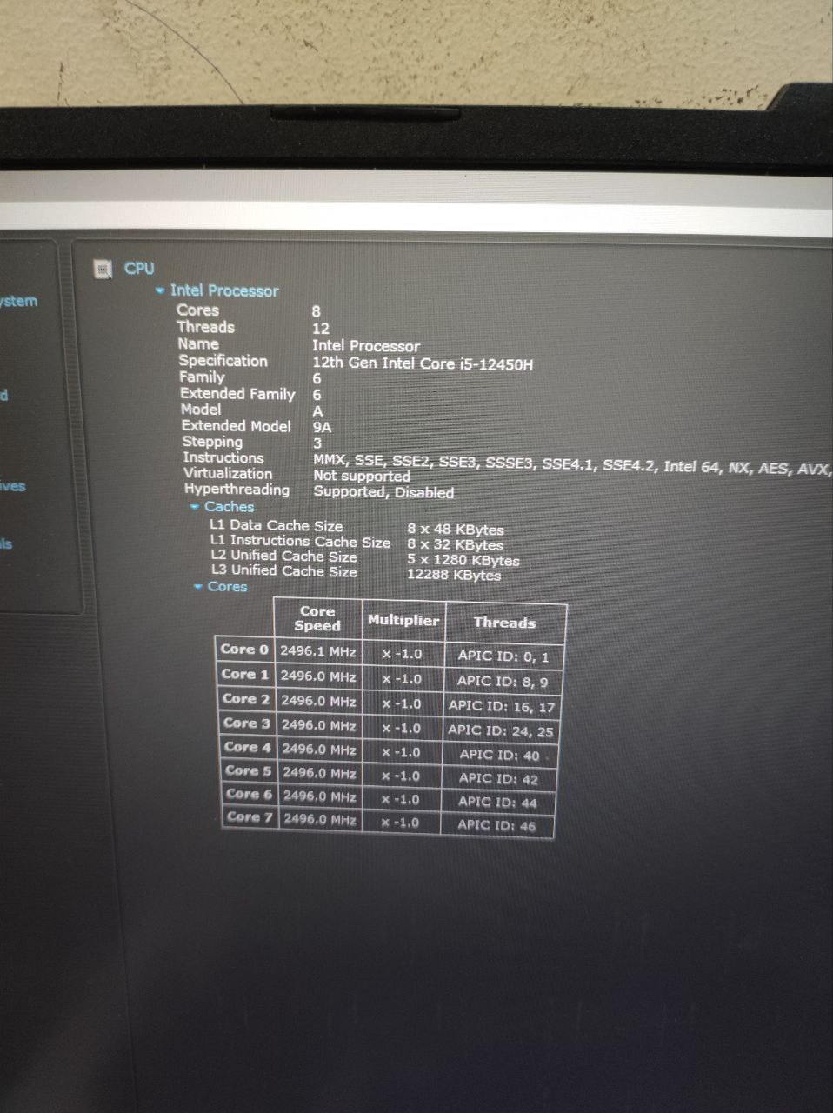Open the Operating System sidebar item

(18, 302)
